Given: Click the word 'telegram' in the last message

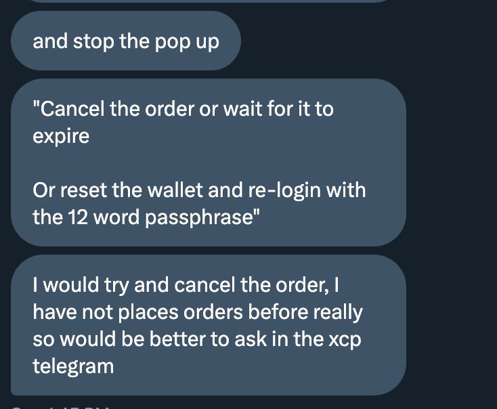Looking at the screenshot, I should [x=73, y=366].
